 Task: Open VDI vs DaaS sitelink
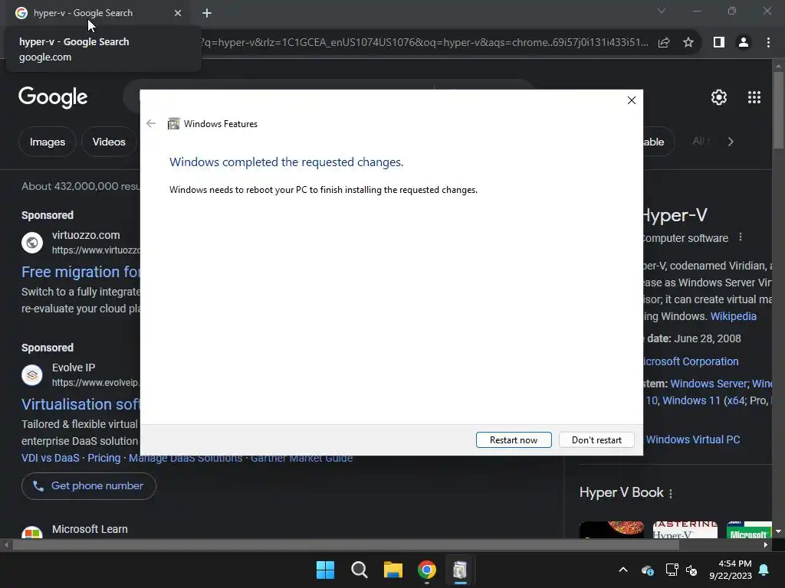pos(50,458)
